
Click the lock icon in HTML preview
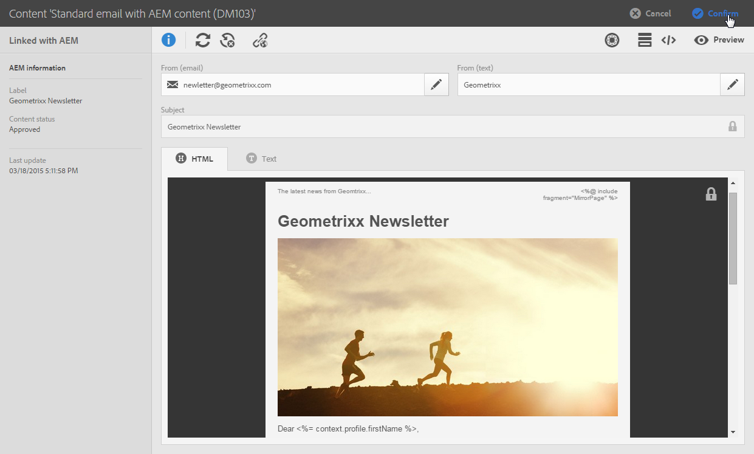point(711,194)
